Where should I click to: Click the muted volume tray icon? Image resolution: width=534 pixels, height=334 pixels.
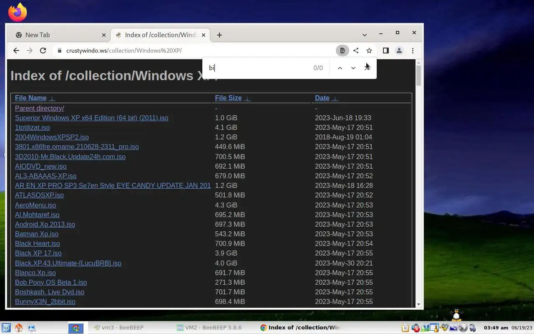pyautogui.click(x=416, y=328)
